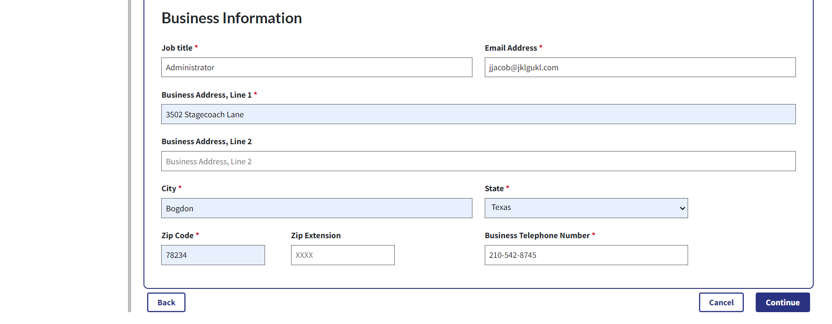Cancel the business information form
832x324 pixels.
click(721, 303)
